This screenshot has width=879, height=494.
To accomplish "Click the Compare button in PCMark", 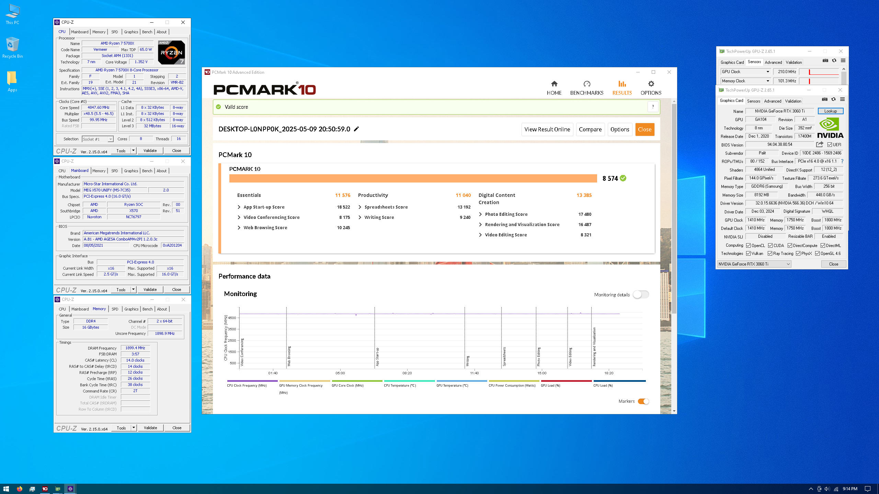I will [x=590, y=129].
